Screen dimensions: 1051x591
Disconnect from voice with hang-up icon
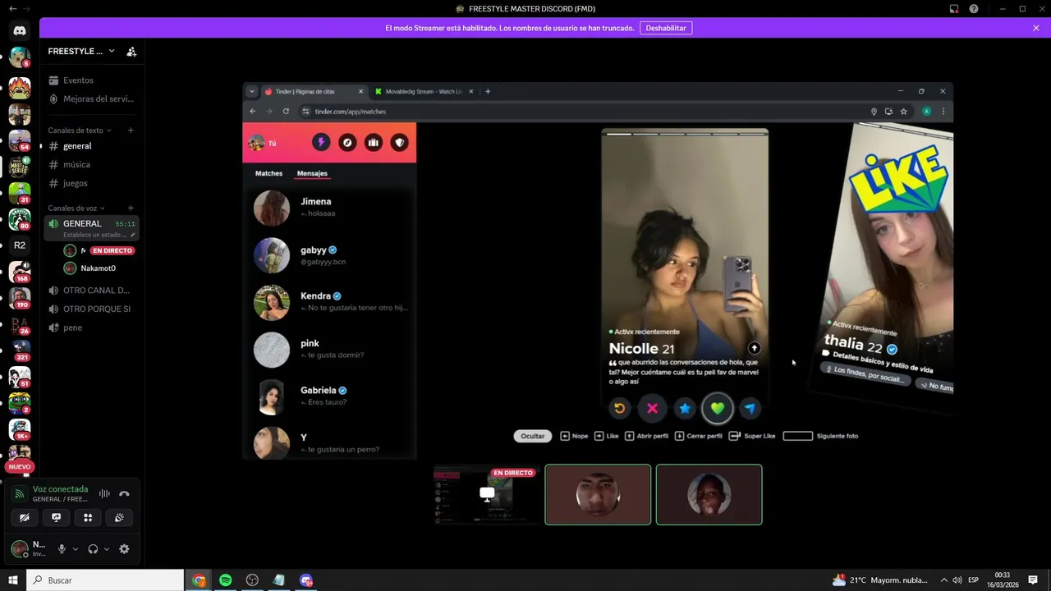[x=124, y=493]
